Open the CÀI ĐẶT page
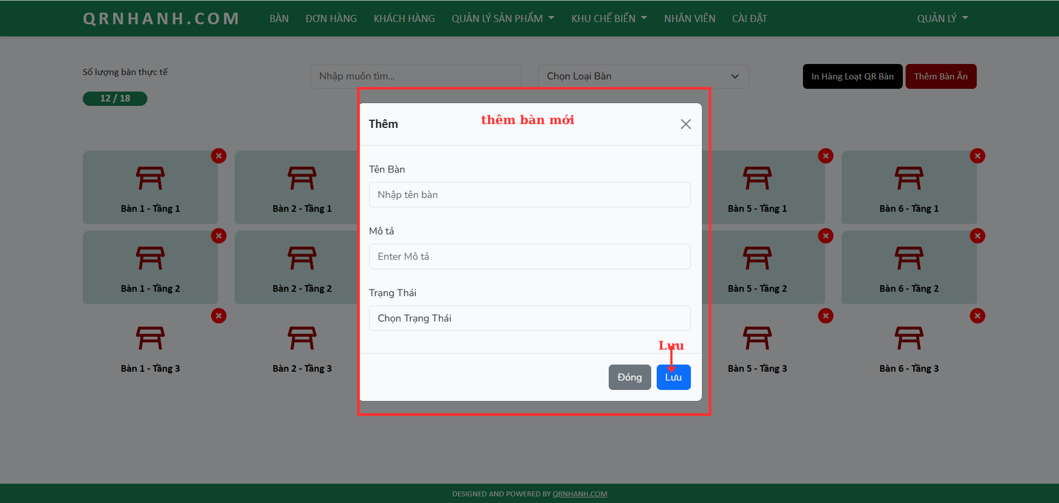The height and width of the screenshot is (503, 1059). click(x=749, y=19)
